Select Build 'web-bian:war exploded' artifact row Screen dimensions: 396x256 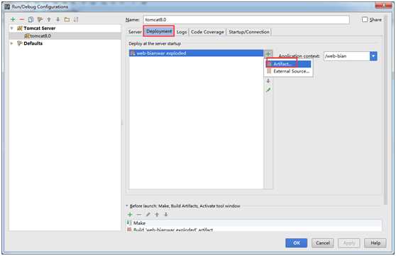coord(254,229)
